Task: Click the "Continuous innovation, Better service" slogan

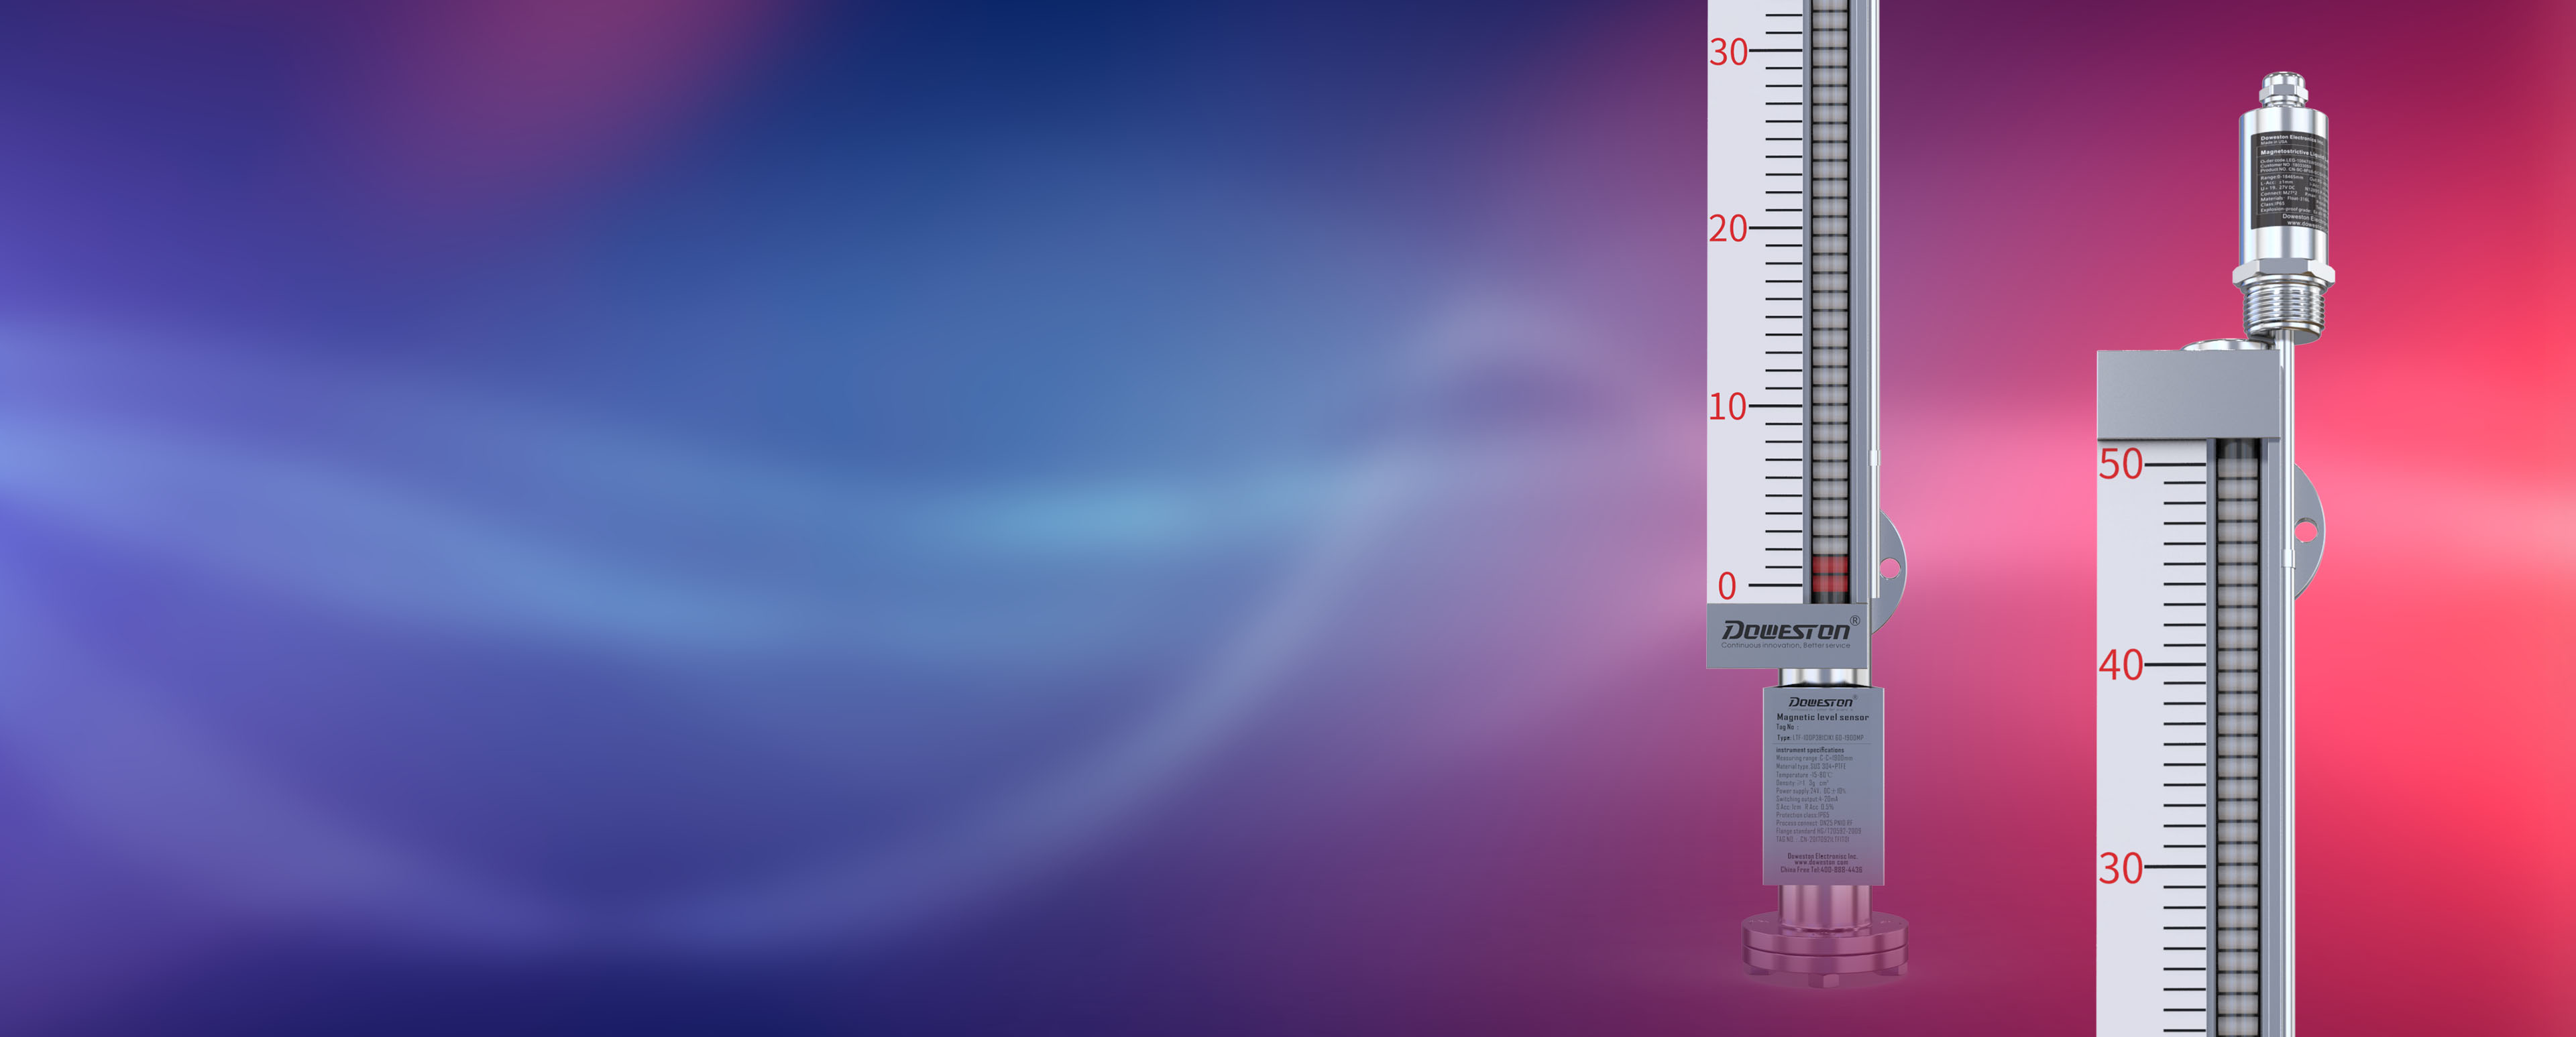Action: click(1785, 646)
